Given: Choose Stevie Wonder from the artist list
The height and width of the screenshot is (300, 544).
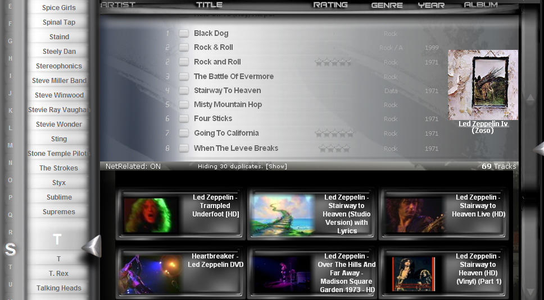Looking at the screenshot, I should (x=59, y=124).
